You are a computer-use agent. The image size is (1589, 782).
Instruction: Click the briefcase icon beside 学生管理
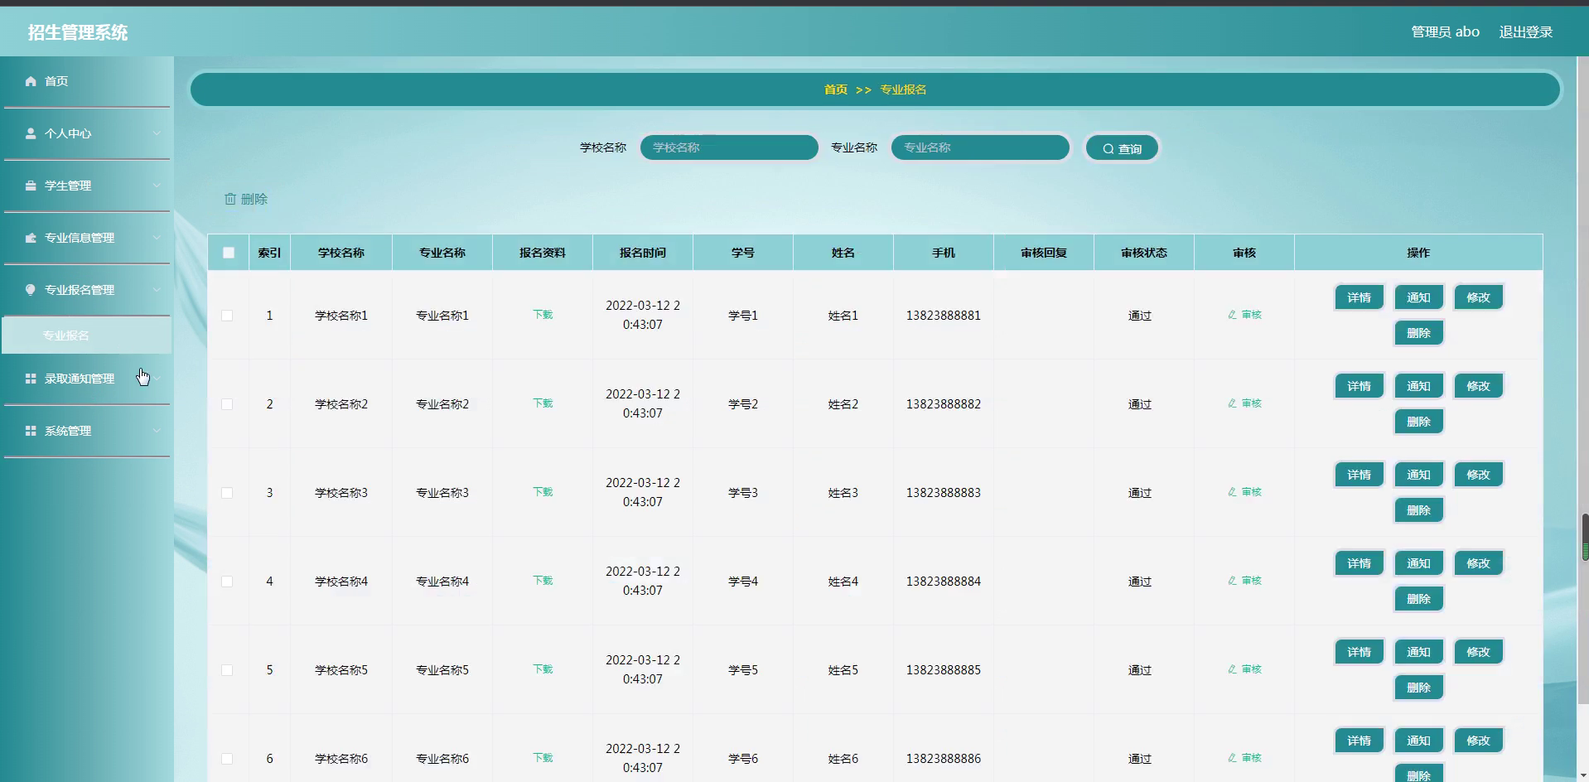[31, 186]
